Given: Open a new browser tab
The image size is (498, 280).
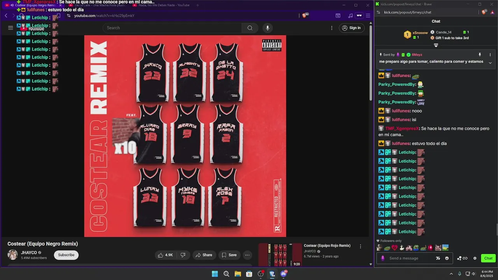Looking at the screenshot, I should click(198, 5).
